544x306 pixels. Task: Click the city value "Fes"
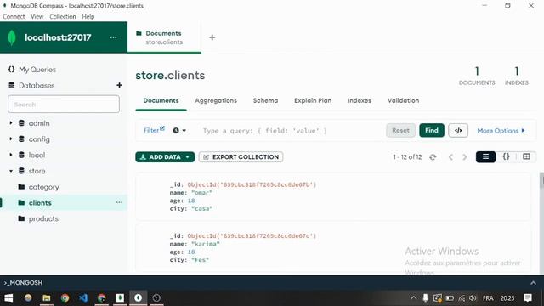[200, 260]
